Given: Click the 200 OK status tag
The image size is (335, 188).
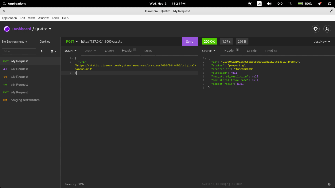Looking at the screenshot, I should tap(209, 42).
